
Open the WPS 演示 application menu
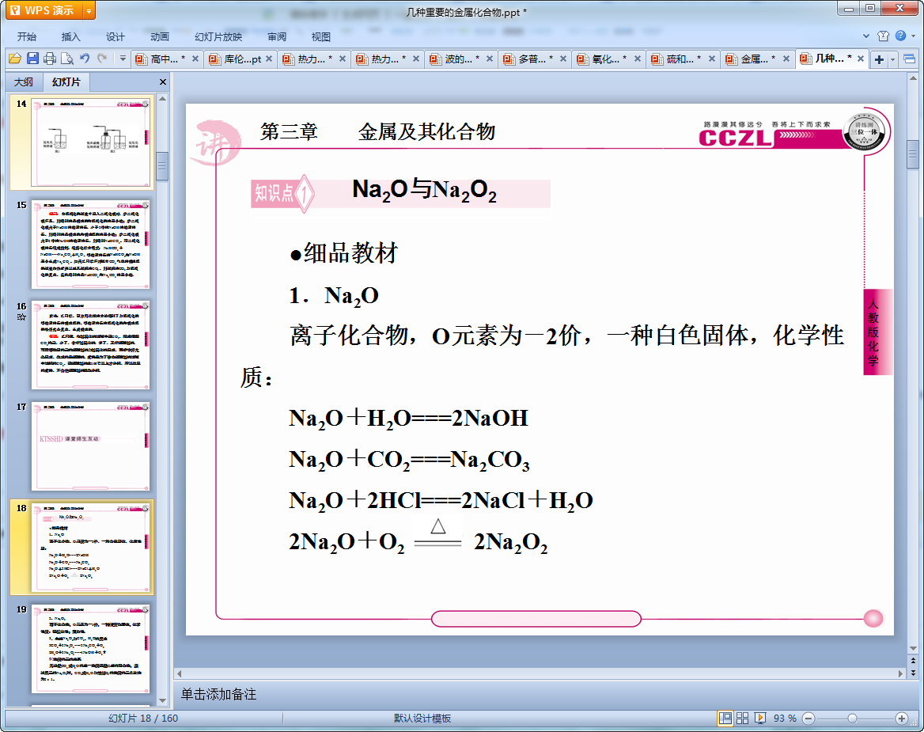tap(44, 10)
